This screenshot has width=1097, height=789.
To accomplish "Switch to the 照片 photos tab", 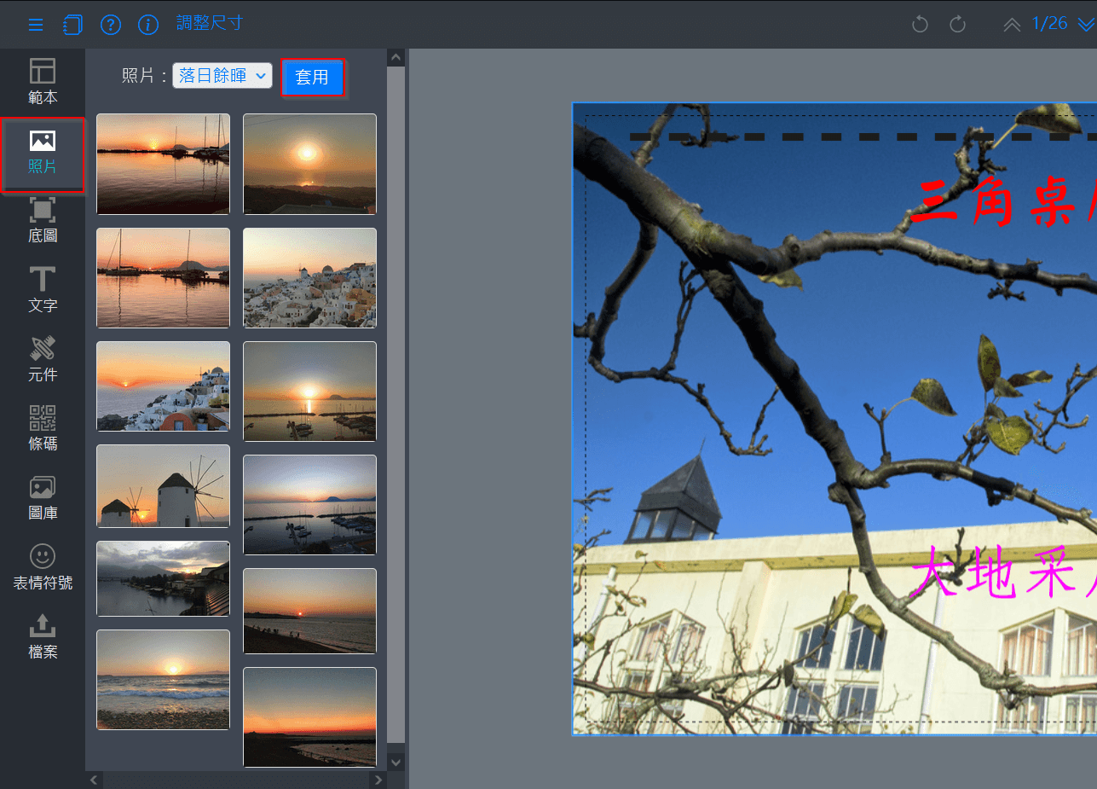I will pos(43,152).
